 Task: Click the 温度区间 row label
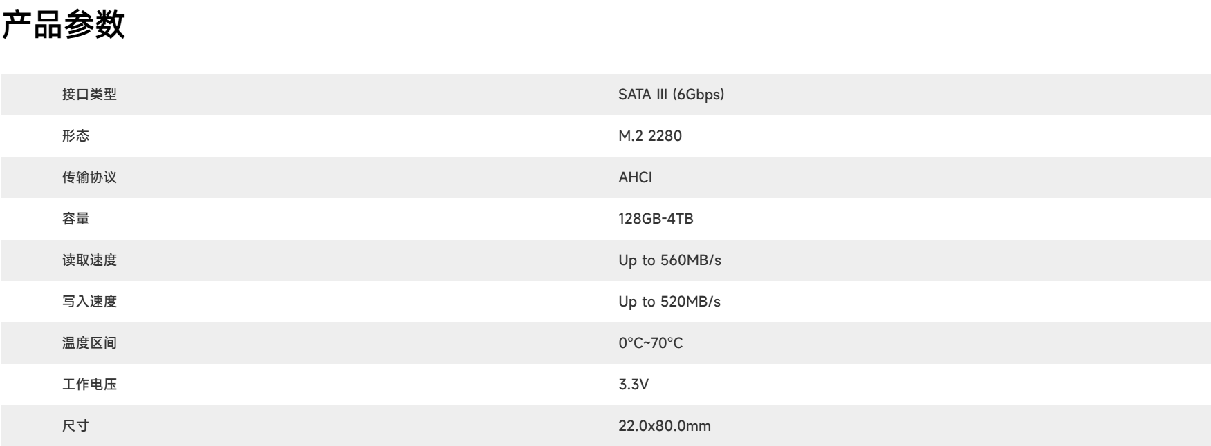89,343
